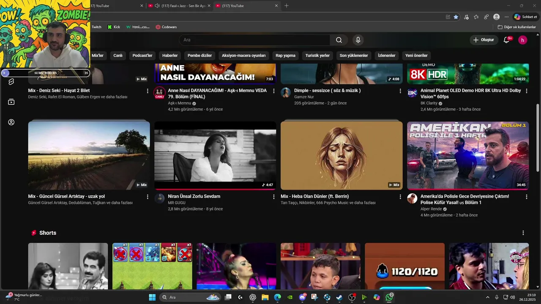Click the taskbar Ara search box

coord(191,297)
